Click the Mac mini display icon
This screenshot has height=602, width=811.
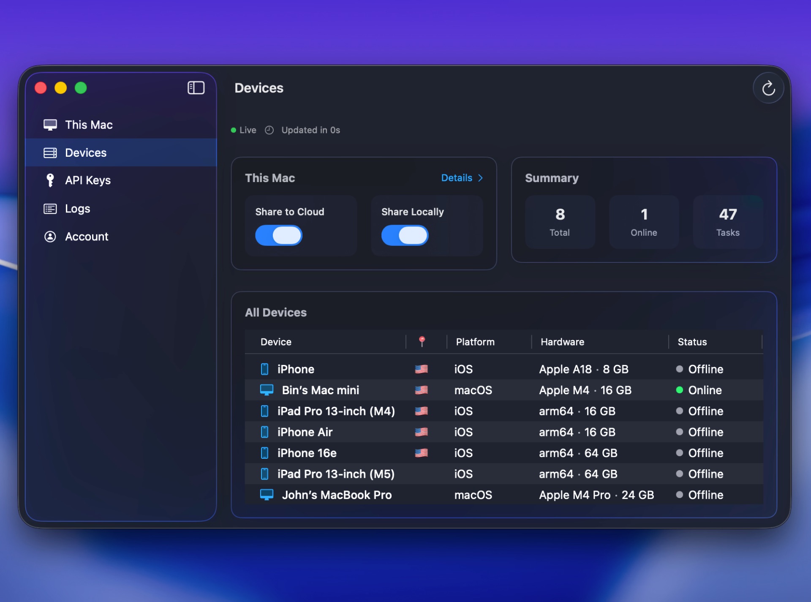tap(267, 390)
